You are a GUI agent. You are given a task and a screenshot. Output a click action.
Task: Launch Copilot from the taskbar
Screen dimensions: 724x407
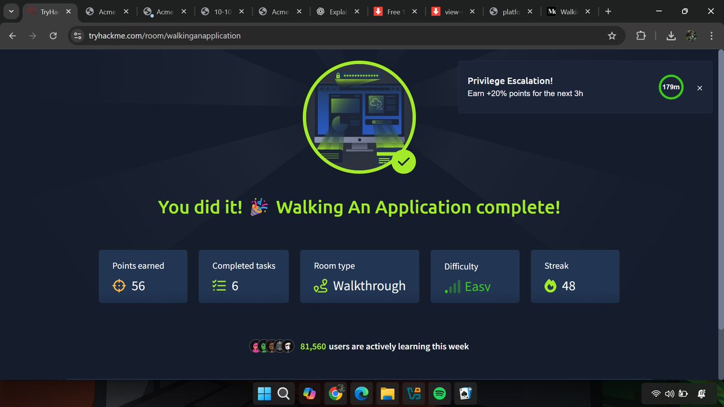[x=310, y=394]
